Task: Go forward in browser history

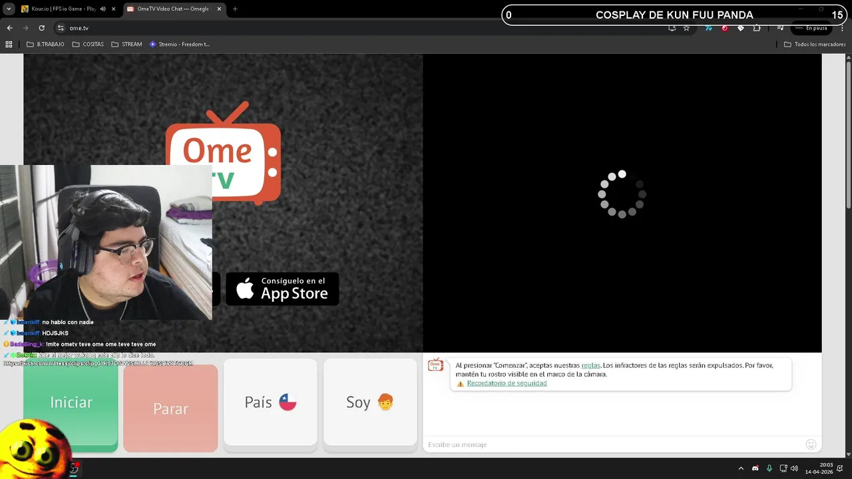Action: point(25,28)
